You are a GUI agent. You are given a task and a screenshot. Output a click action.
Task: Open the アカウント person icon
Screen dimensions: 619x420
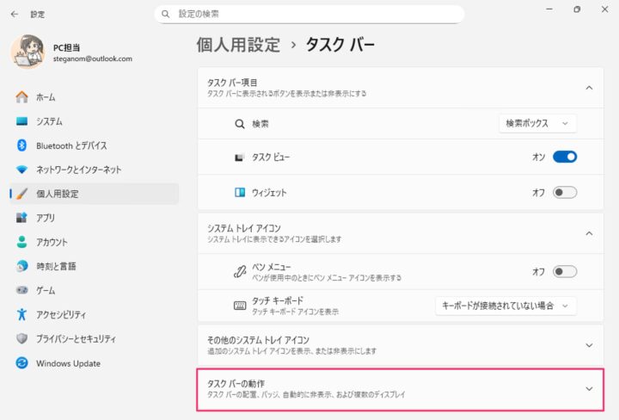[x=21, y=242]
